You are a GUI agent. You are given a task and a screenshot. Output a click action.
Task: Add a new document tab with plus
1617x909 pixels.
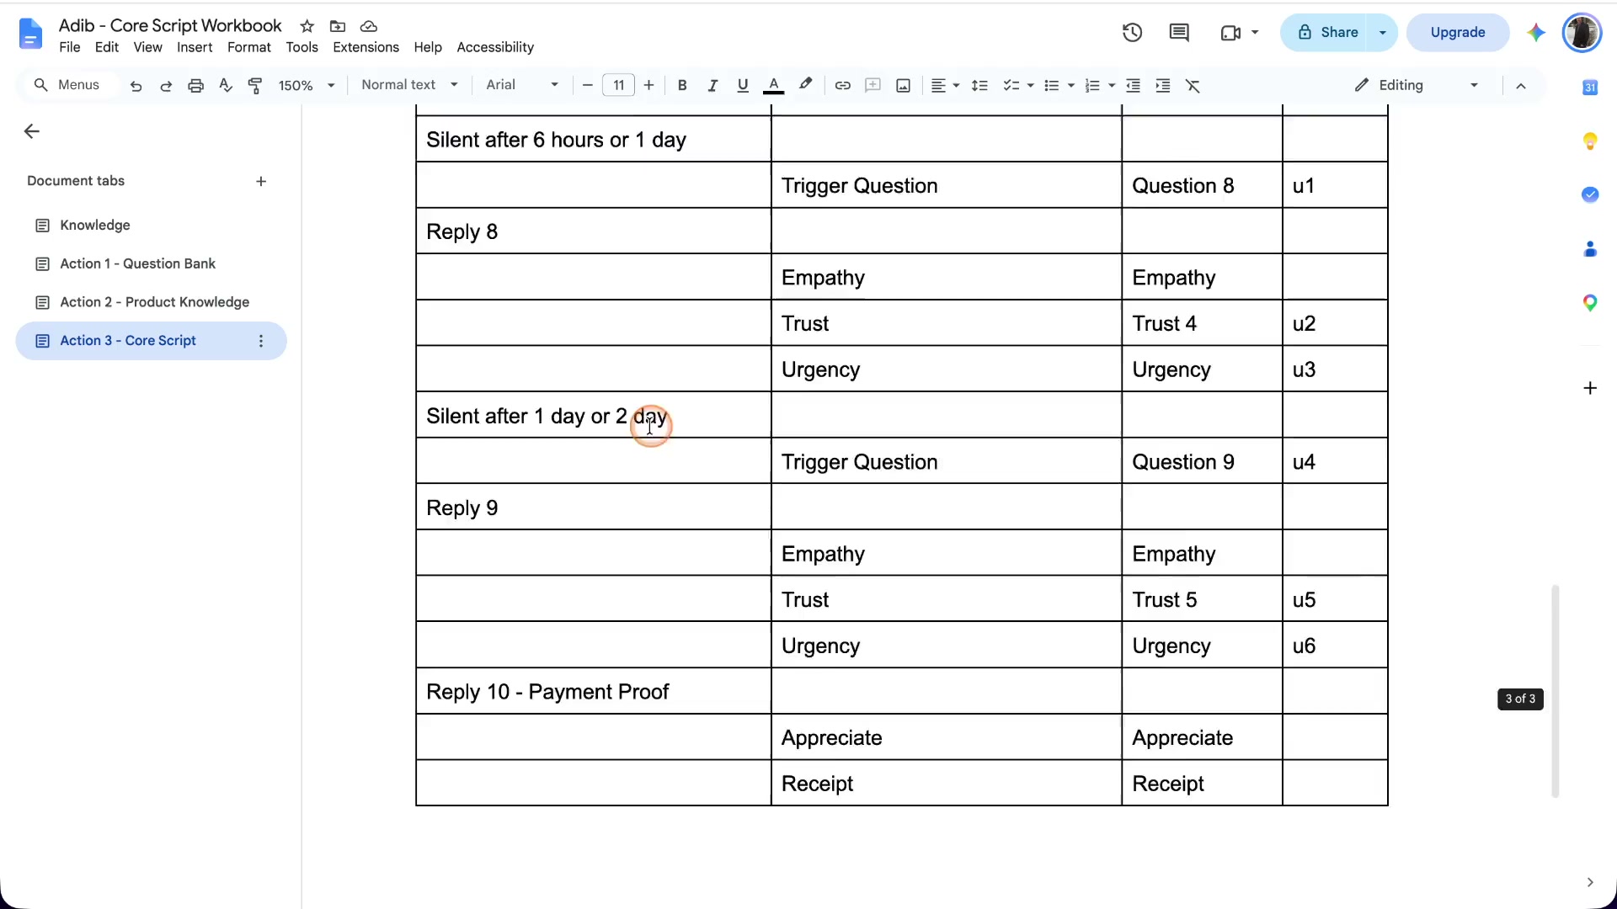tap(261, 181)
